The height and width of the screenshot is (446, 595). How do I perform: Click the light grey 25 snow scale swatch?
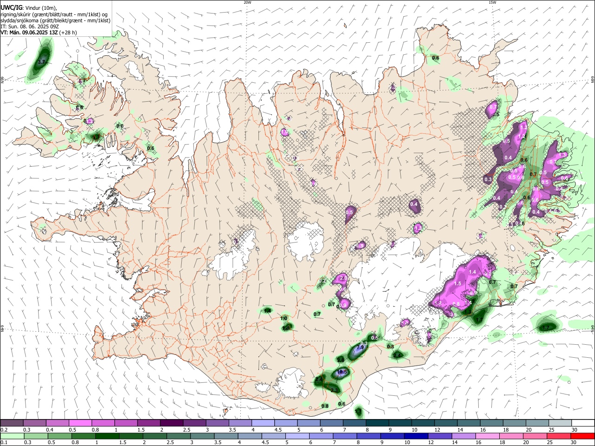560,423
